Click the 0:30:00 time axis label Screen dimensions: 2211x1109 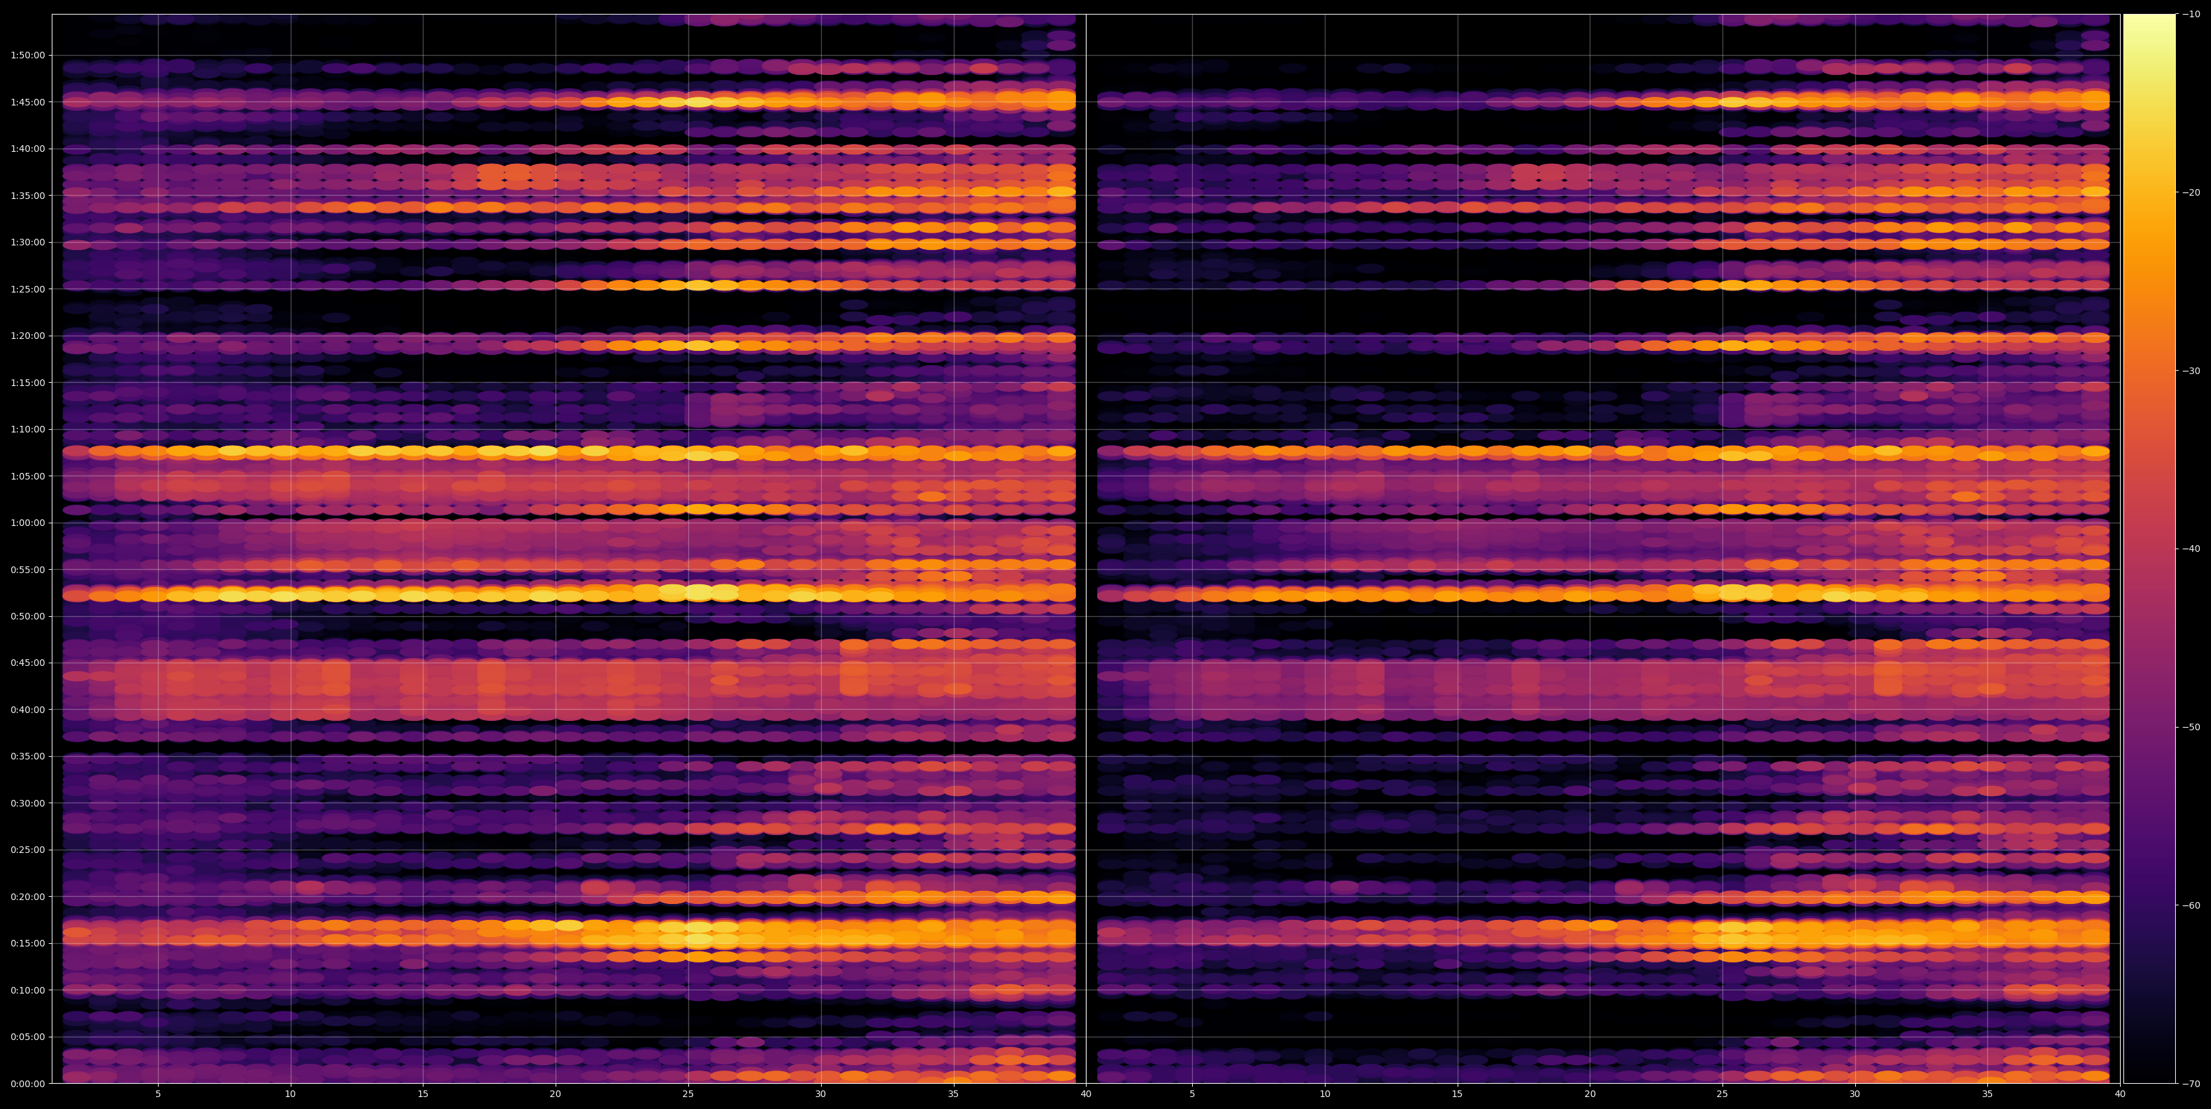(27, 803)
